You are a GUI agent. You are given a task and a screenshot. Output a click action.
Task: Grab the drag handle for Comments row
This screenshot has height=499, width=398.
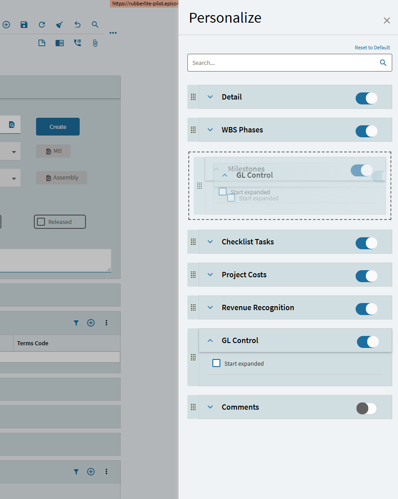coord(193,407)
